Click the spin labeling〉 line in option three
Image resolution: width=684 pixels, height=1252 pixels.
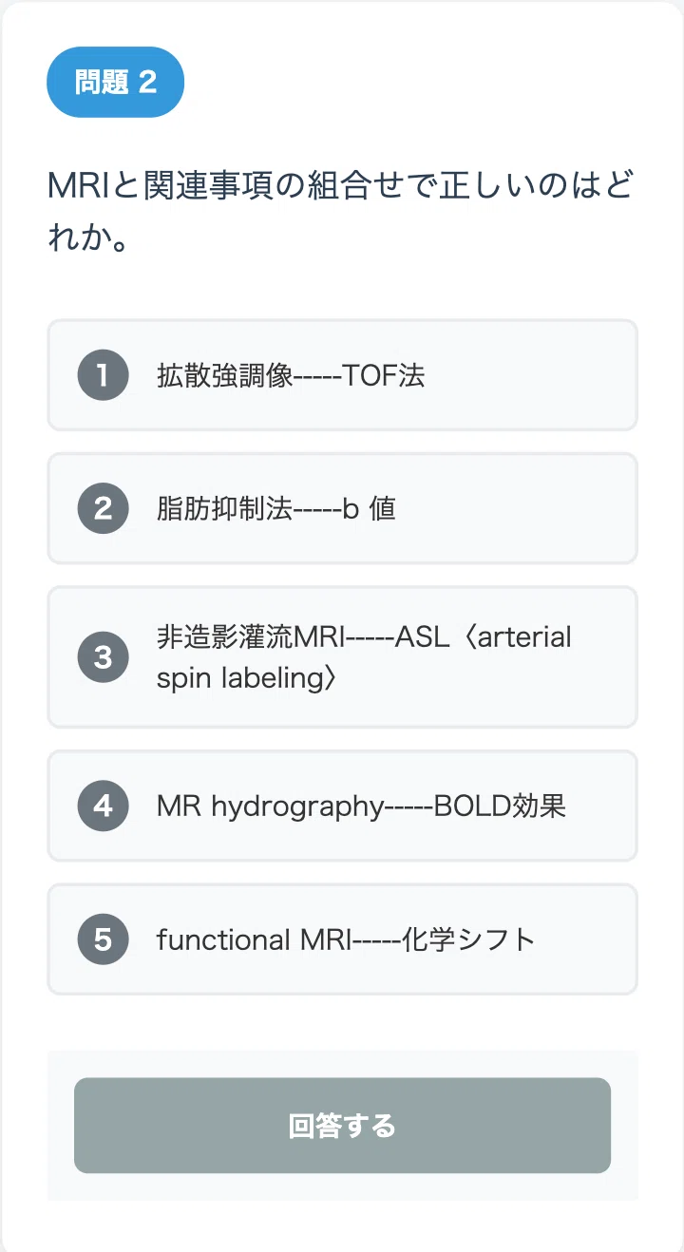[247, 679]
